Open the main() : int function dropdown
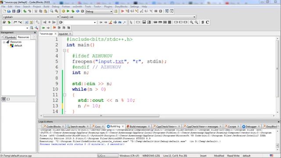Image resolution: width=281 pixels, height=158 pixels. tap(128, 17)
